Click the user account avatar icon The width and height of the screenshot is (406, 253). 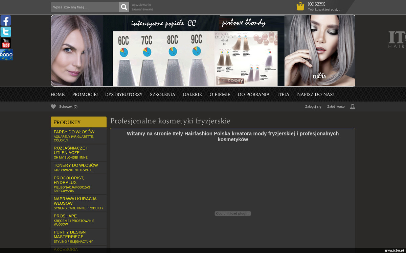pyautogui.click(x=353, y=106)
